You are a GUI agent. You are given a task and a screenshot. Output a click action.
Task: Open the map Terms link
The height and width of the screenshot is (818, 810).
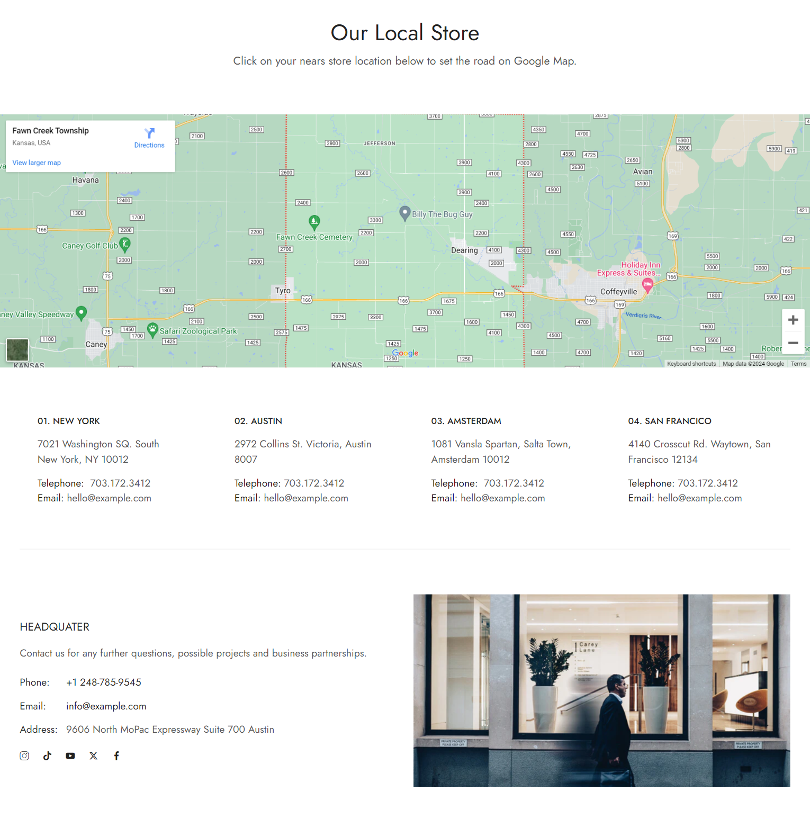click(798, 364)
